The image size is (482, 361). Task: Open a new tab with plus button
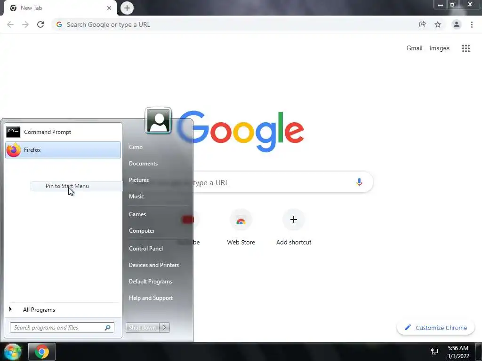127,8
